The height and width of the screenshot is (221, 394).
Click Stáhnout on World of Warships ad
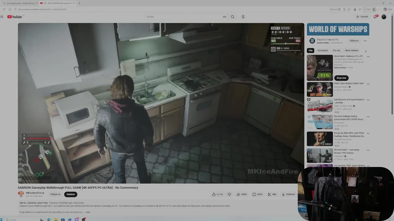pyautogui.click(x=354, y=41)
